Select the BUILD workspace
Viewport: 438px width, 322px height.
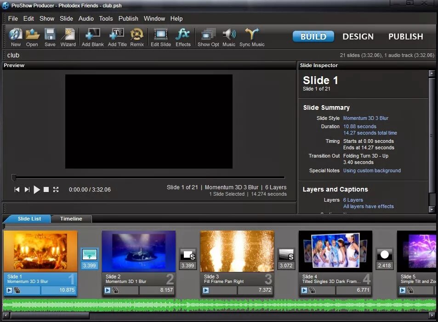313,36
